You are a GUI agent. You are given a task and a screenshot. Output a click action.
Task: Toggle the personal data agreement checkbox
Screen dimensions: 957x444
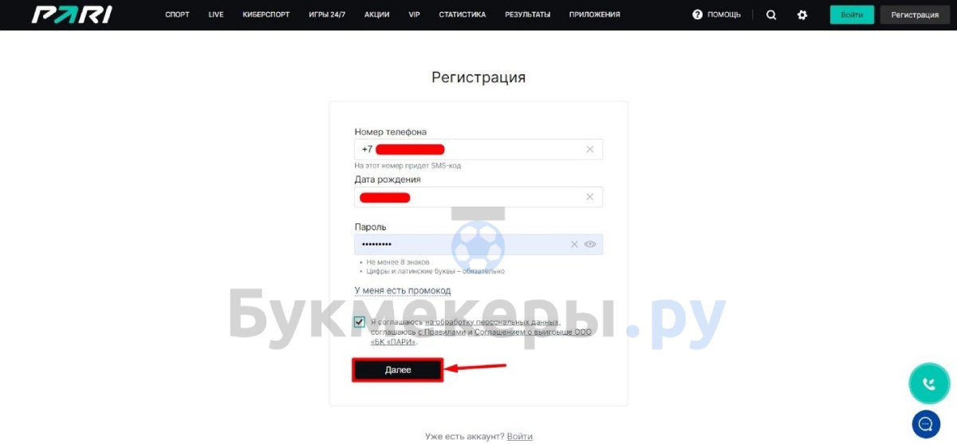click(x=360, y=322)
